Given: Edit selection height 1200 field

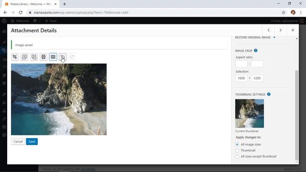Looking at the screenshot, I should coord(257,78).
